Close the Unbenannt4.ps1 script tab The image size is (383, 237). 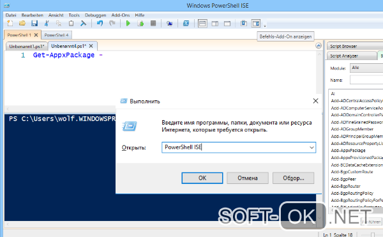tap(91, 46)
